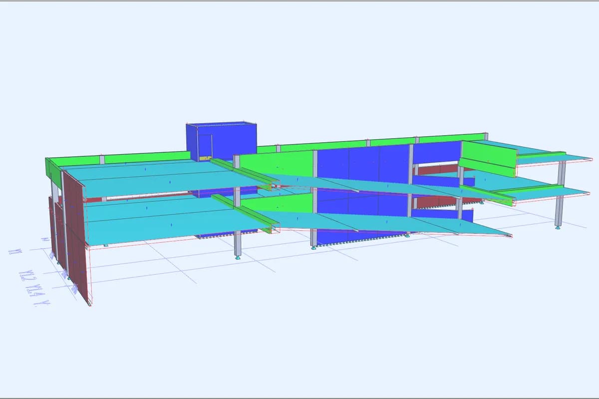The image size is (599, 399).
Task: Select the small yellow element below rooftop core
Action: (x=206, y=158)
